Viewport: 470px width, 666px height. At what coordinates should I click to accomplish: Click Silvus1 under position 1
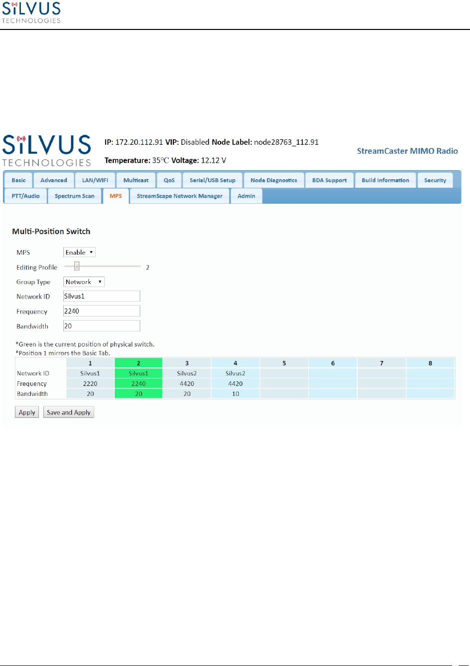90,373
